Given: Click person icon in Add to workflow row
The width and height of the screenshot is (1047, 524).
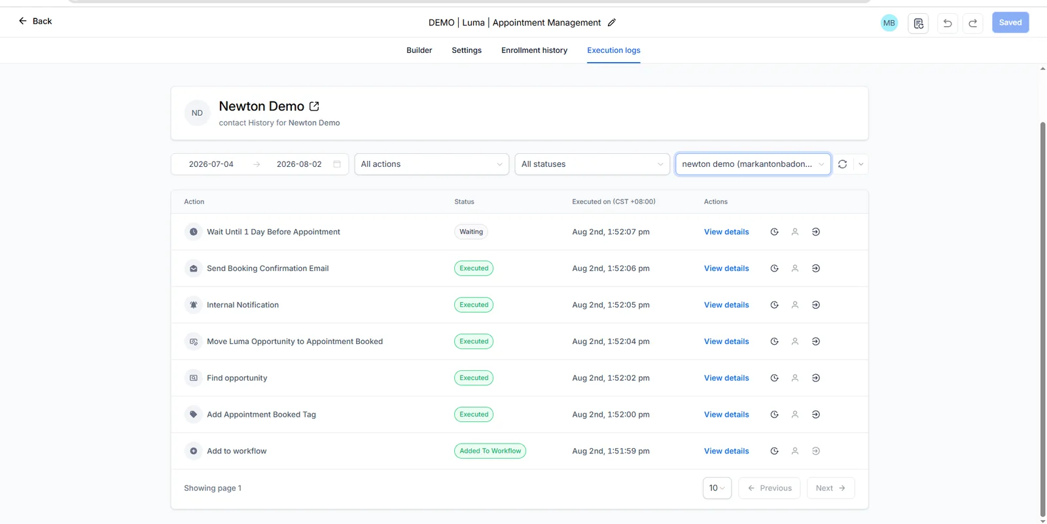Looking at the screenshot, I should (795, 451).
